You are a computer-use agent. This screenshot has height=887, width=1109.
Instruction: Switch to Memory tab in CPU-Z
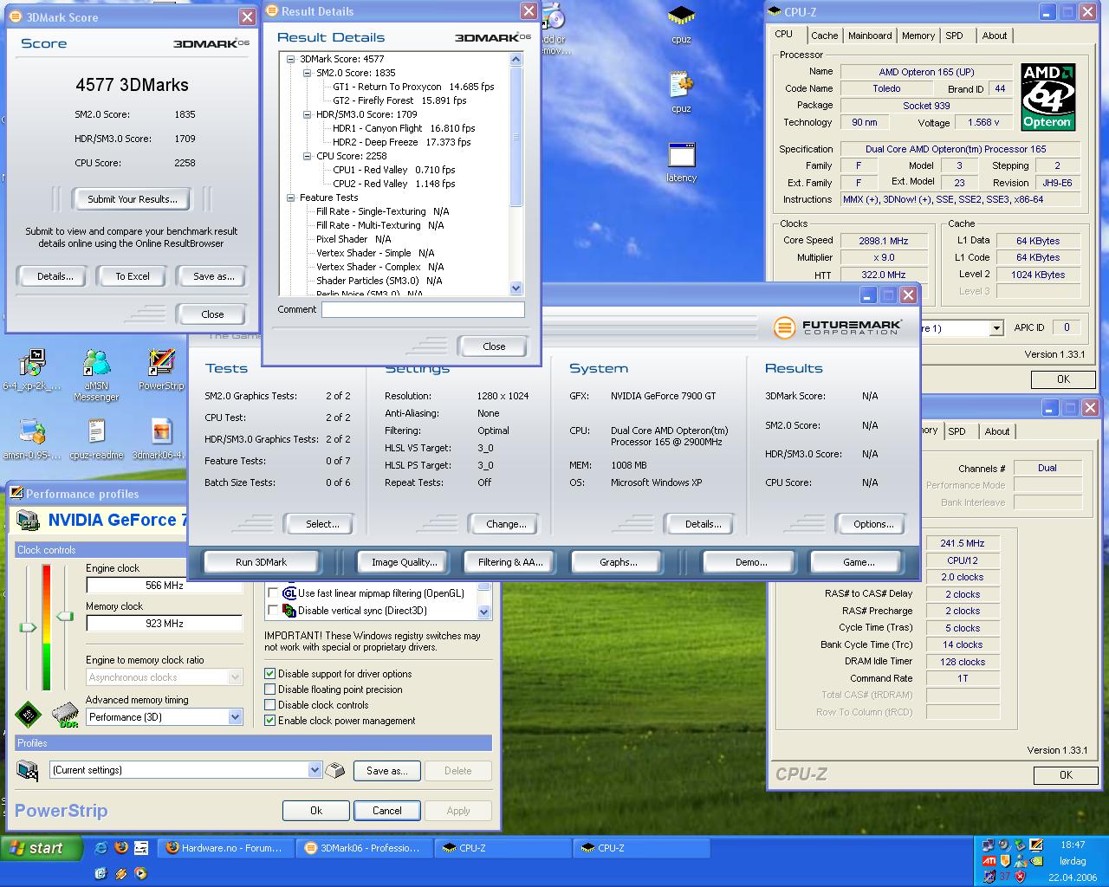coord(918,36)
